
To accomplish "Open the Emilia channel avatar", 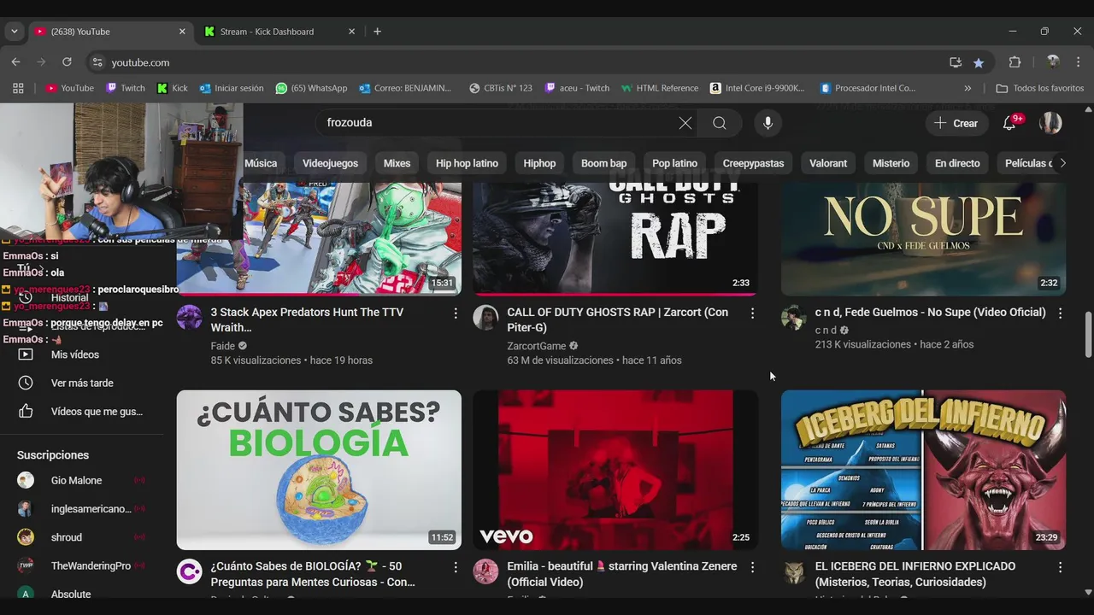I will coord(485,571).
